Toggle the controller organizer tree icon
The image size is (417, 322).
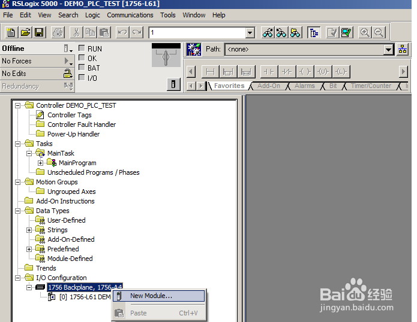(314, 33)
